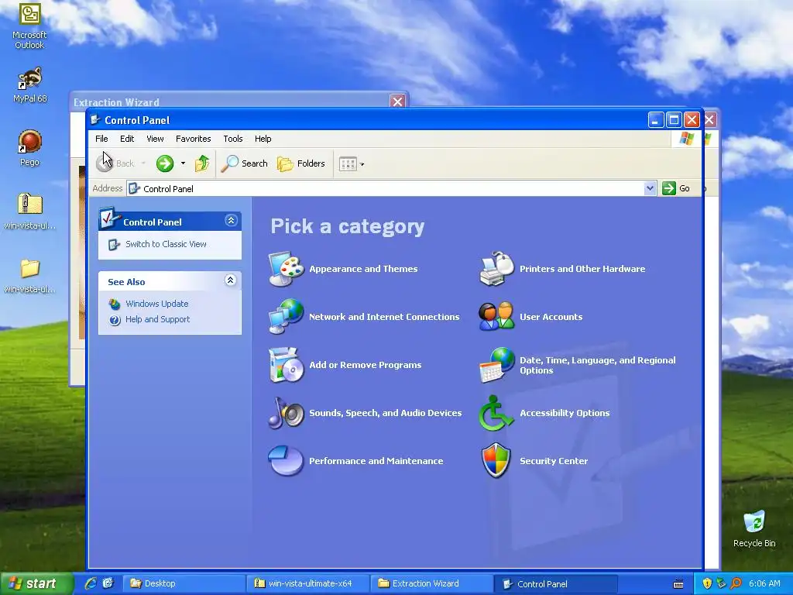Image resolution: width=793 pixels, height=595 pixels.
Task: Open Help and Support link
Action: (157, 319)
